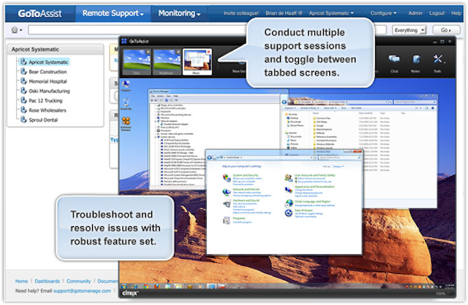Viewport: 468px width, 305px height.
Task: Open the Everything search scope dropdown
Action: tap(409, 30)
